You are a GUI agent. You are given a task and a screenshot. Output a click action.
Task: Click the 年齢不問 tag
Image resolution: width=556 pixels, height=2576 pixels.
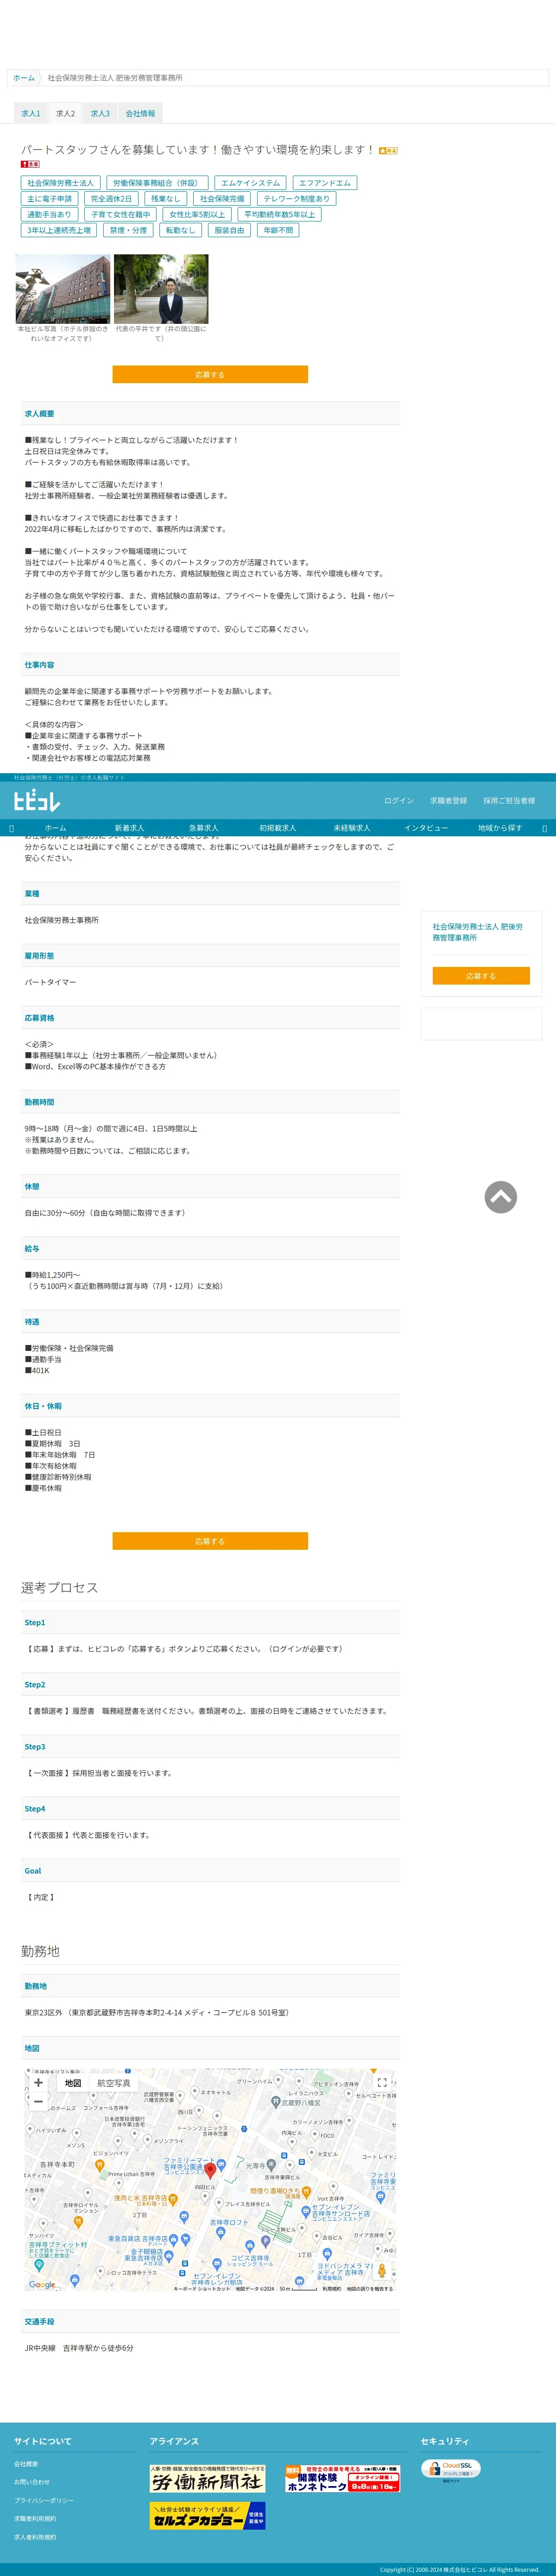tap(278, 230)
